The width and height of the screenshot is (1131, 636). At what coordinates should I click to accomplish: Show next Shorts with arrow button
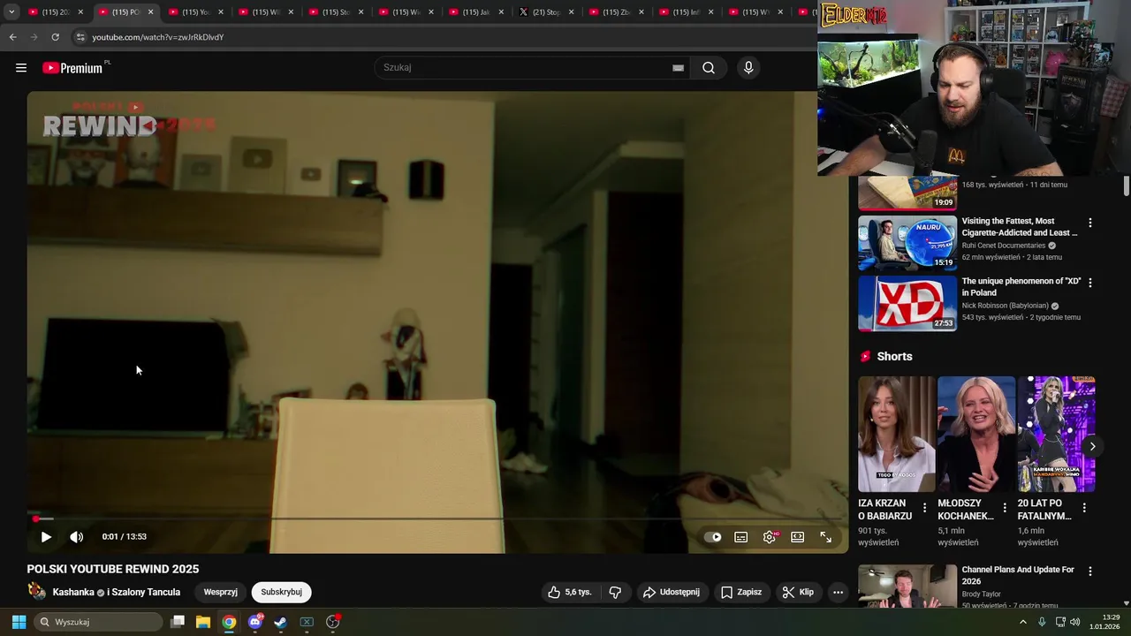(1092, 446)
